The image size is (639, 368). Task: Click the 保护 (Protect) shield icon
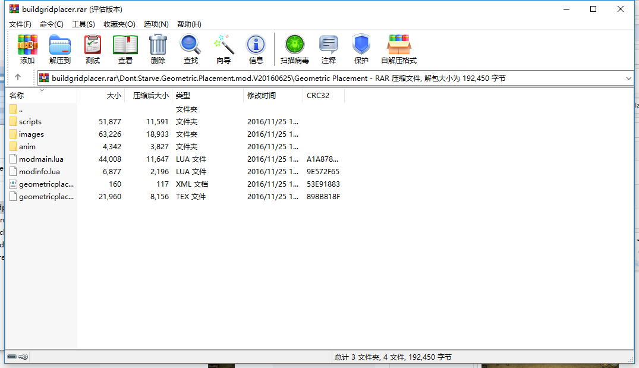point(361,44)
